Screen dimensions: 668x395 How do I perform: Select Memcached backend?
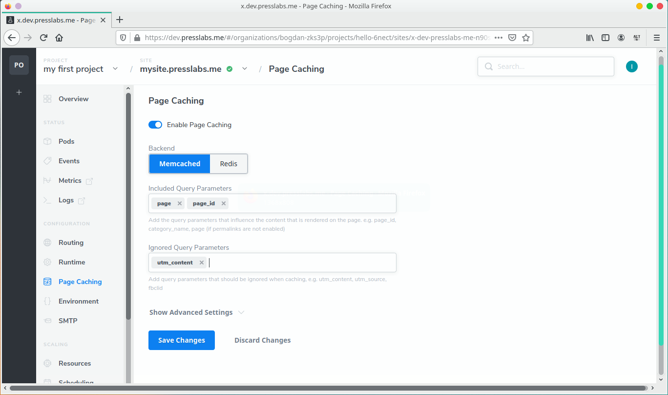(180, 164)
